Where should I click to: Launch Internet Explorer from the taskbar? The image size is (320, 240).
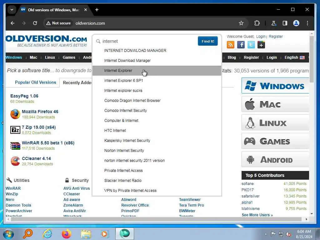coord(47,234)
